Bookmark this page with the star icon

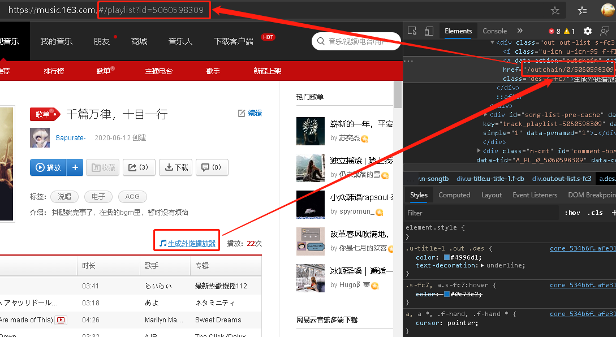tap(555, 11)
